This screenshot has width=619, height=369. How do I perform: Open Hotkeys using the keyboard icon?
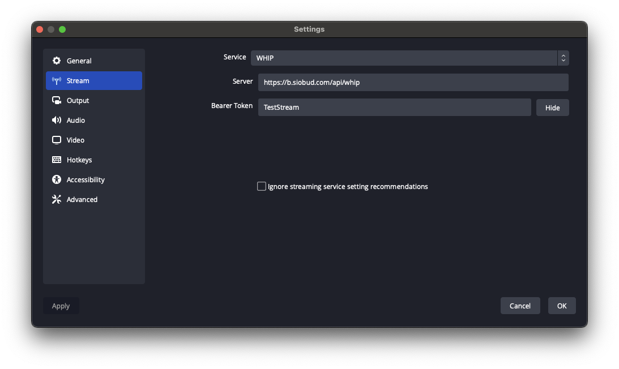57,160
